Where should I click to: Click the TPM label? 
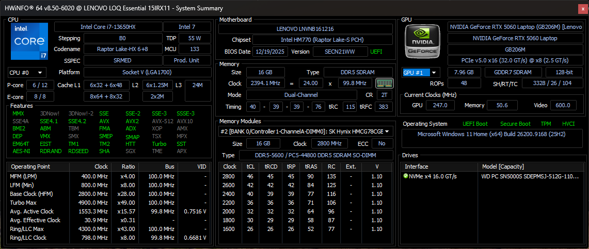tap(546, 124)
